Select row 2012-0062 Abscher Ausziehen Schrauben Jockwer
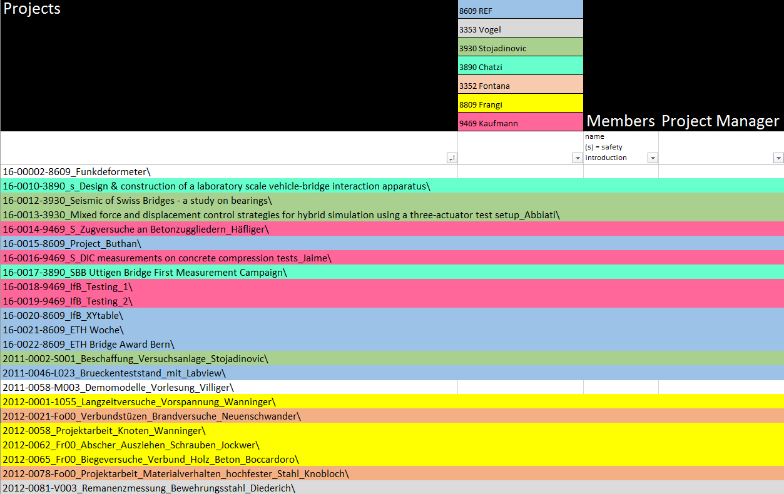784x494 pixels. coord(392,445)
